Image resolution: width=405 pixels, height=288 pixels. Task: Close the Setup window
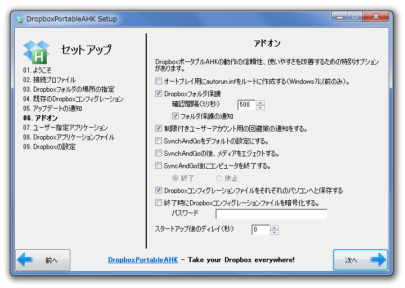point(376,17)
